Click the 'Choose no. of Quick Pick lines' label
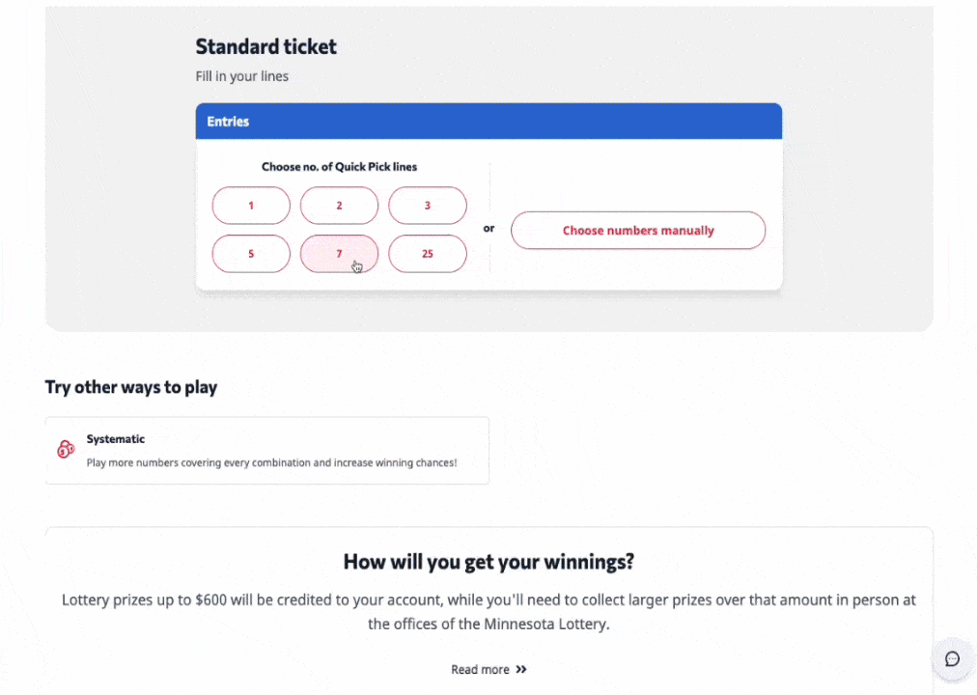Viewport: 977px width, 695px height. (339, 167)
